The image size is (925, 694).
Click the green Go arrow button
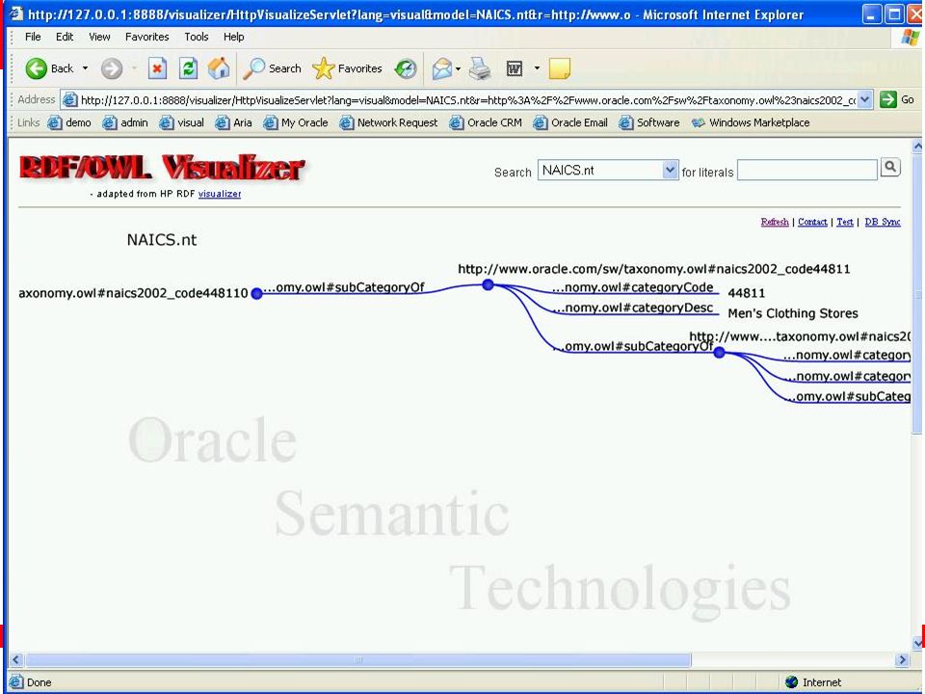[887, 99]
